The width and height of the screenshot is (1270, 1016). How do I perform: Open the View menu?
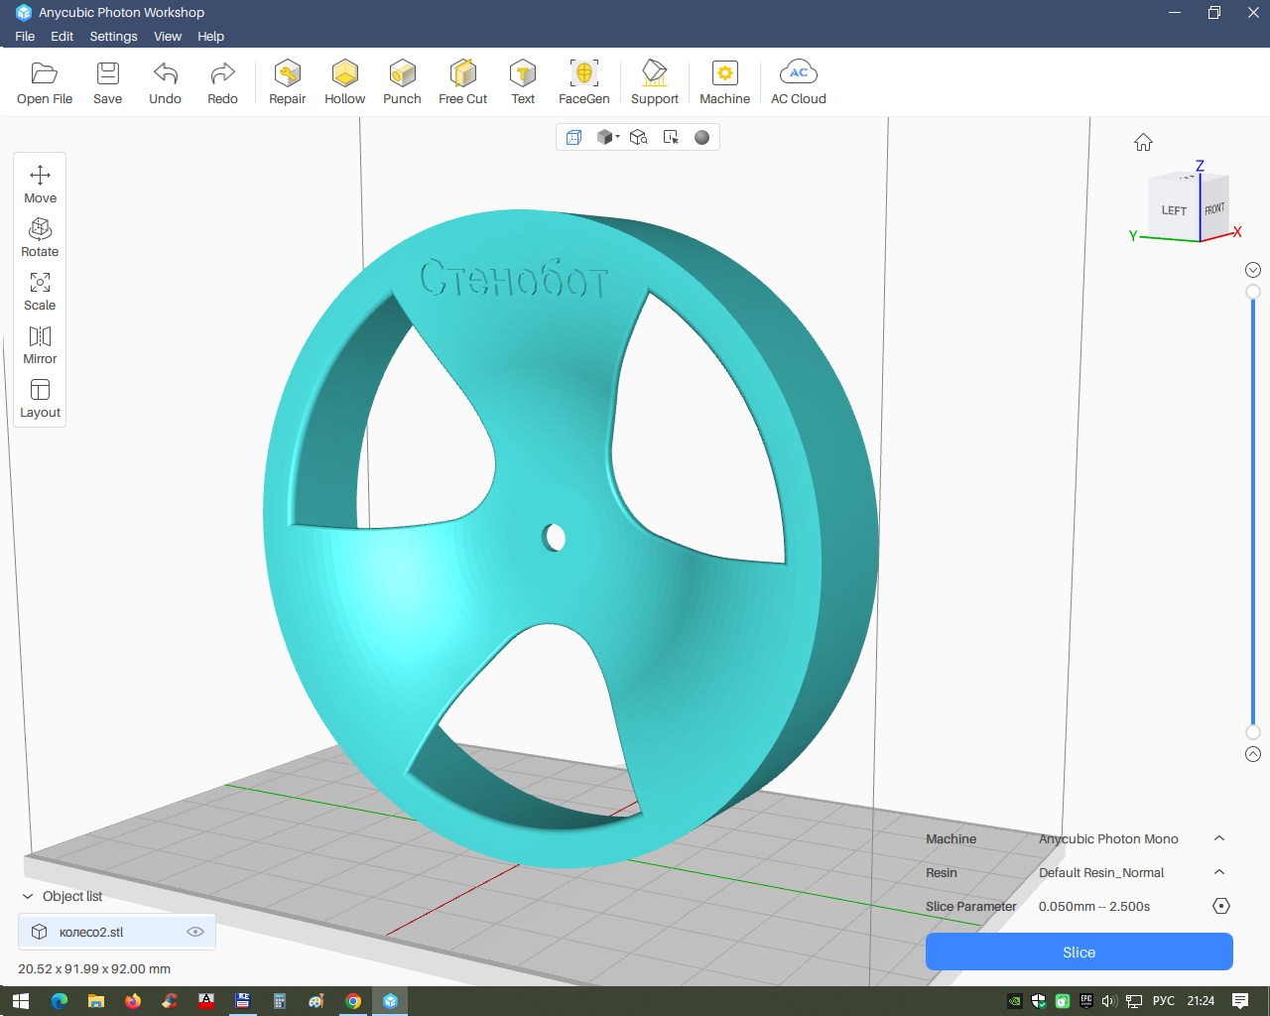(167, 36)
